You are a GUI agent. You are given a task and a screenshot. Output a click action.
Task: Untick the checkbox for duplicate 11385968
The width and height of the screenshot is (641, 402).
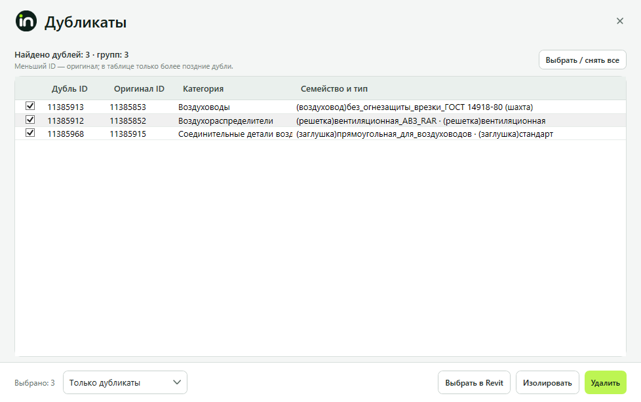click(30, 133)
